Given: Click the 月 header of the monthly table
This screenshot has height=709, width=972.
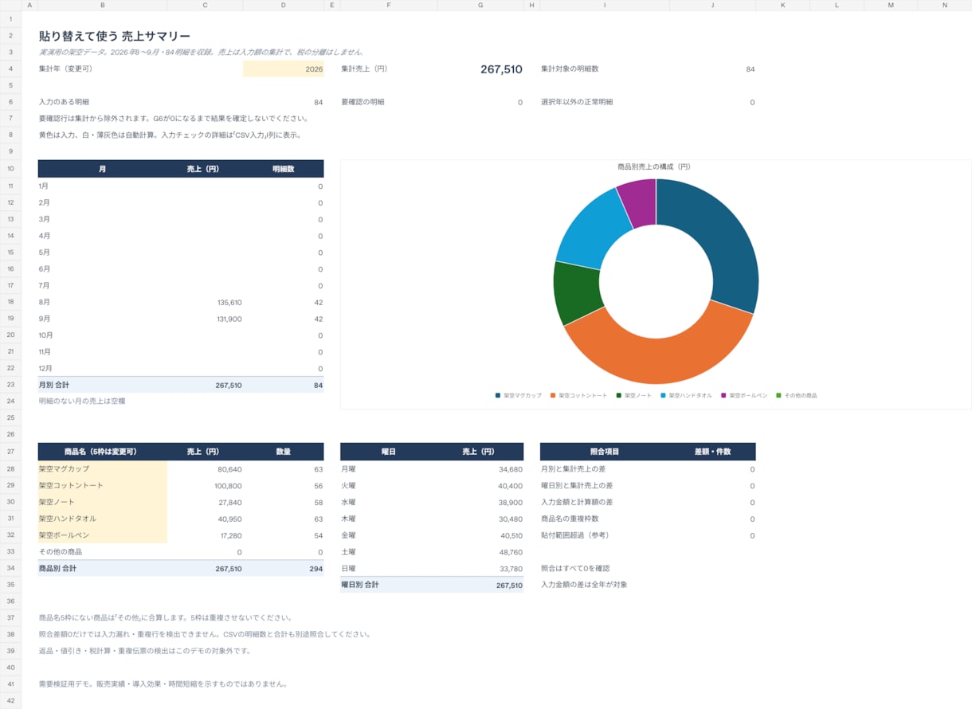Looking at the screenshot, I should 103,169.
